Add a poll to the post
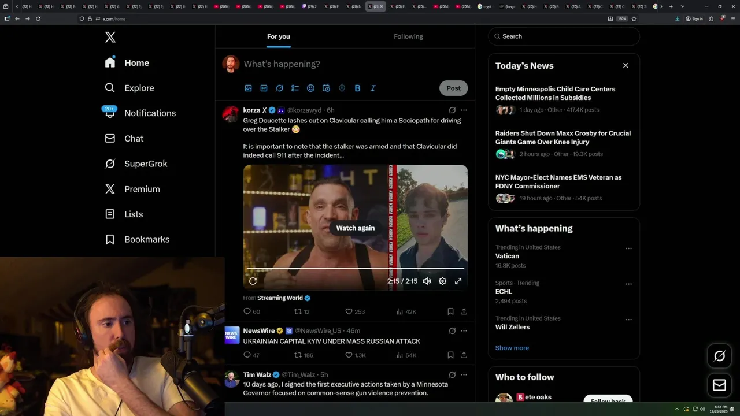Screen dimensions: 740x416 click(295, 88)
